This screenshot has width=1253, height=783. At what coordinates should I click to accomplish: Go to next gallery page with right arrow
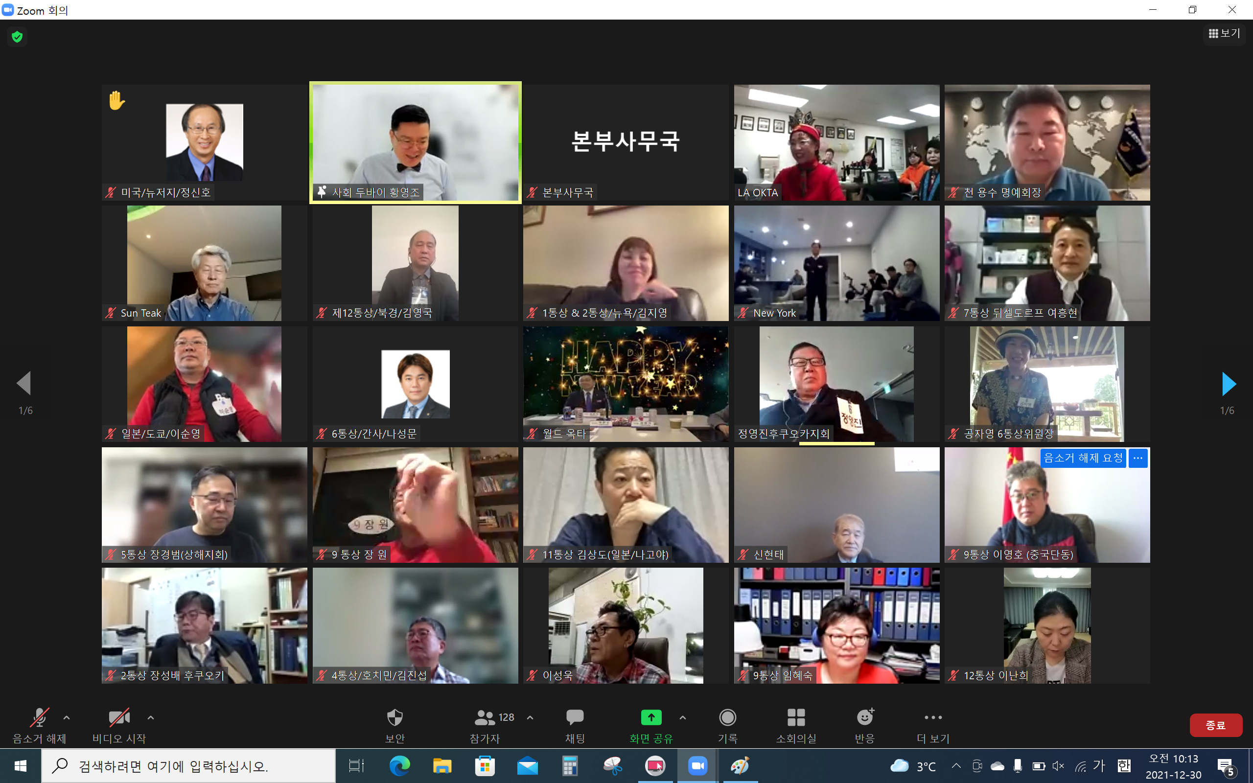(x=1229, y=384)
